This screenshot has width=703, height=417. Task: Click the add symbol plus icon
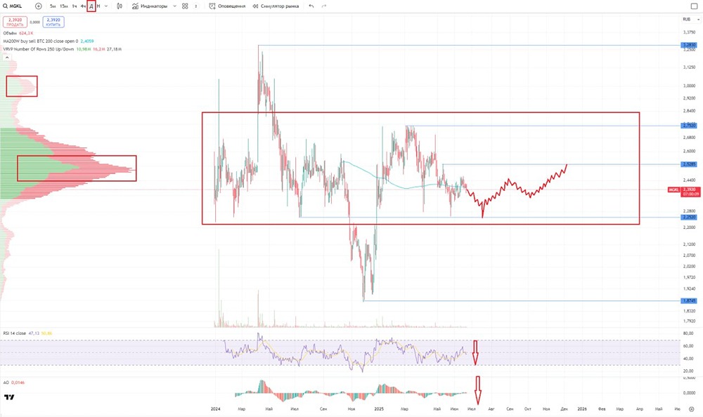pos(39,6)
